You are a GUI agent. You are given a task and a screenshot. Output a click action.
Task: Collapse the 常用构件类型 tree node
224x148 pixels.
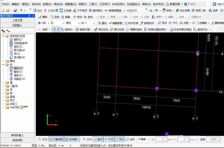click(3, 36)
